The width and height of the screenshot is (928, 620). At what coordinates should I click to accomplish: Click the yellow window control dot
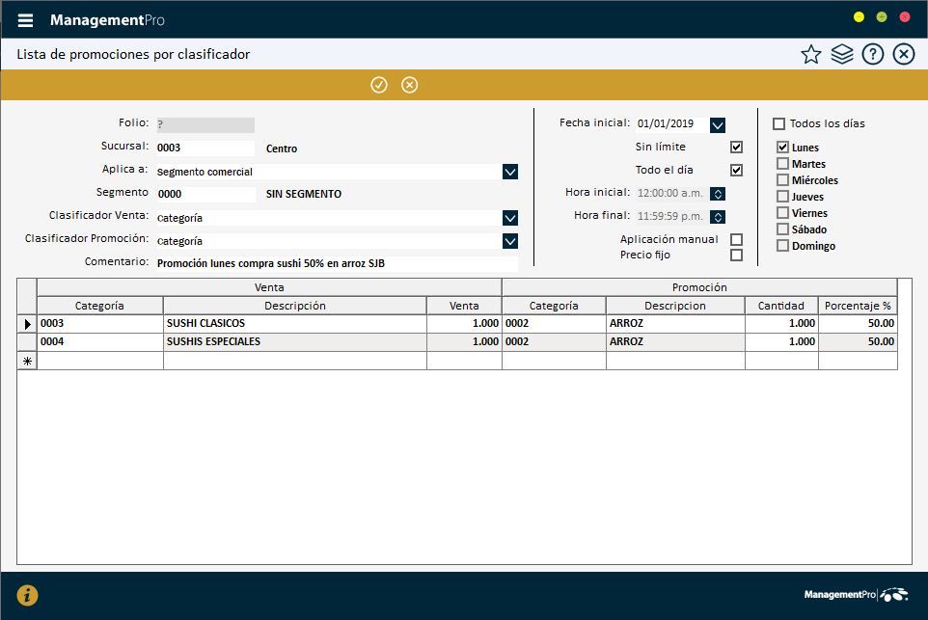pyautogui.click(x=859, y=17)
